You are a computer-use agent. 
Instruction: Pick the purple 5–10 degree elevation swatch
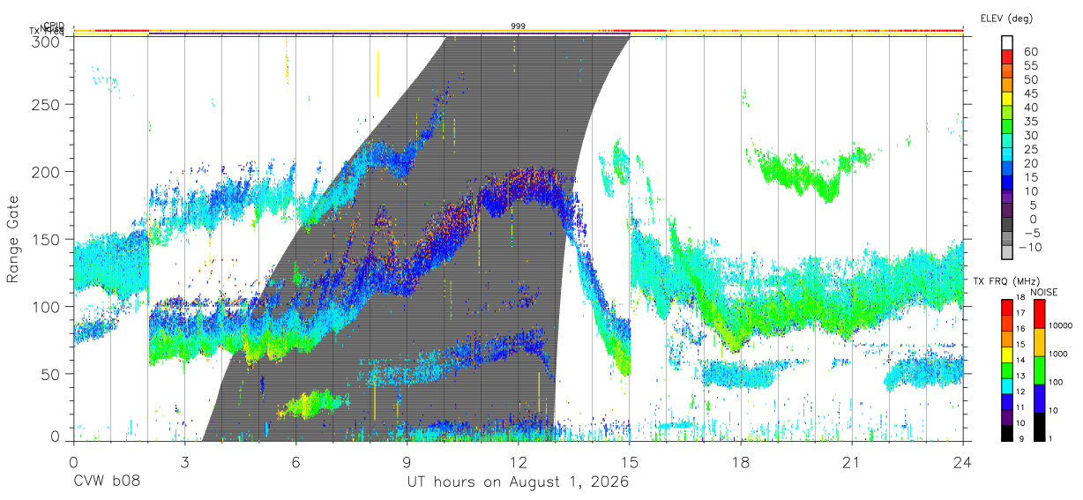(x=1008, y=198)
